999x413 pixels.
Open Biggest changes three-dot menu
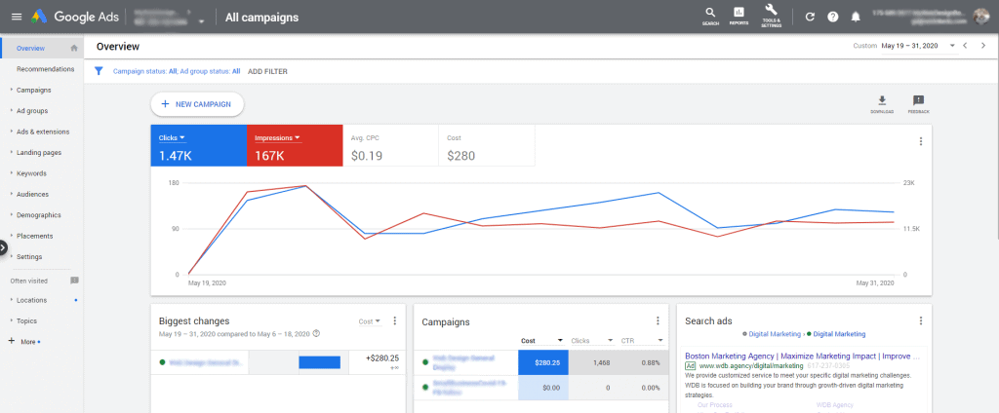394,320
